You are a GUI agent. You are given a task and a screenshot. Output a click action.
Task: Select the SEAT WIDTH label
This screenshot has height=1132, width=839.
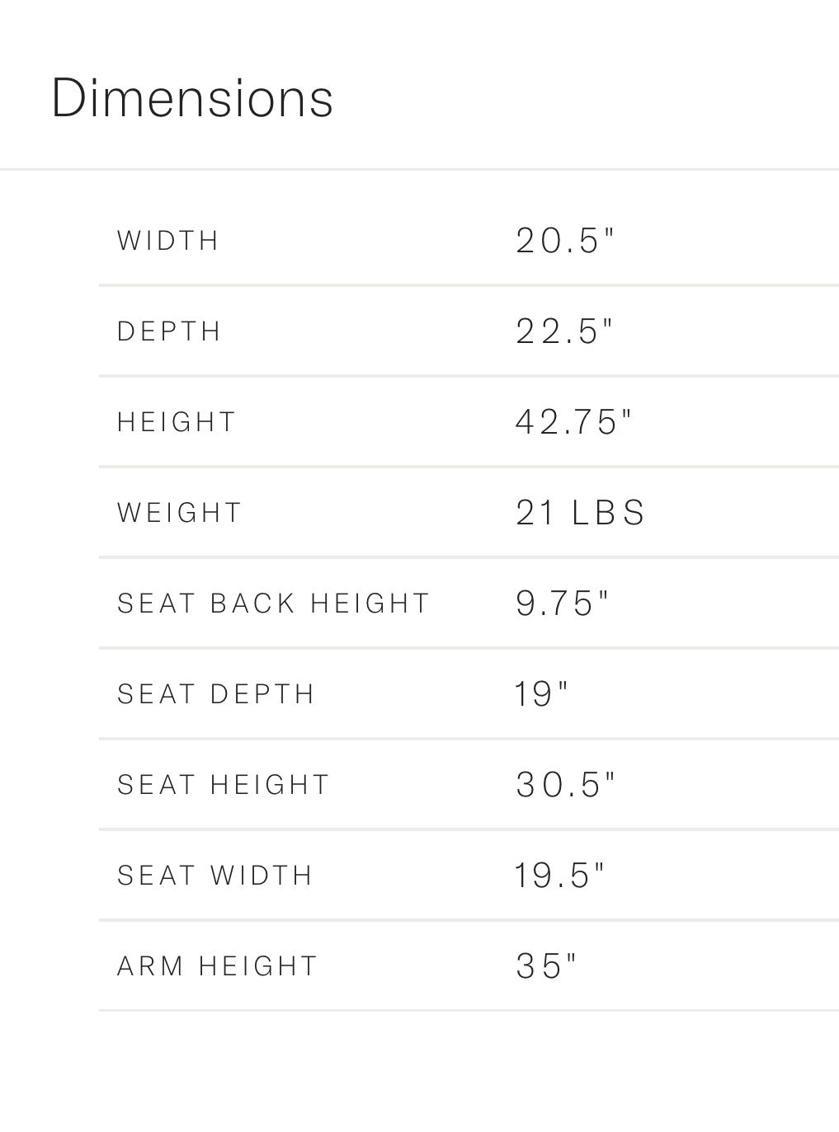coord(214,876)
